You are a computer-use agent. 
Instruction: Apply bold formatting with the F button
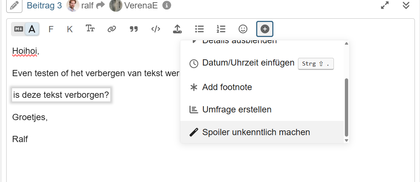(51, 29)
